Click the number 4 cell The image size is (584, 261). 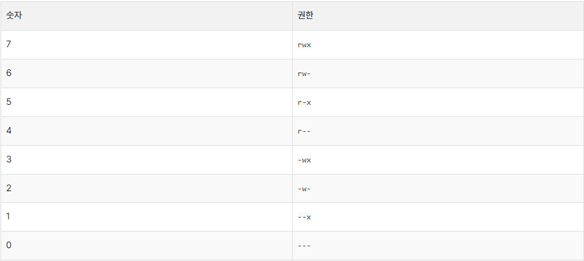tap(146, 131)
